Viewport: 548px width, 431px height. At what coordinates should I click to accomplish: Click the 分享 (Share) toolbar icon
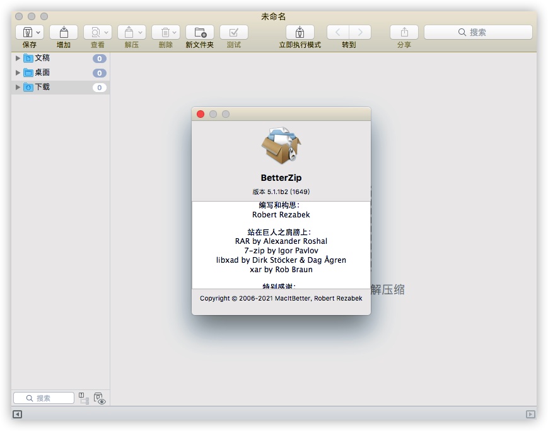(x=404, y=32)
